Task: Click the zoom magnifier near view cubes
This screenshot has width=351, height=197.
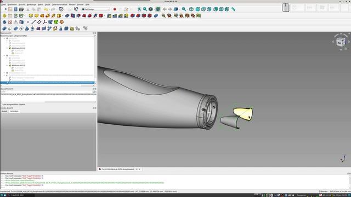Action: (x=184, y=9)
